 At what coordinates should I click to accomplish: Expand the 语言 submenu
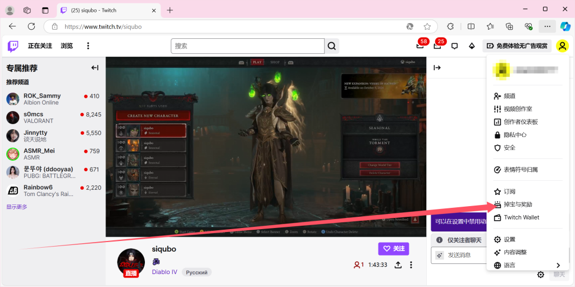[528, 265]
